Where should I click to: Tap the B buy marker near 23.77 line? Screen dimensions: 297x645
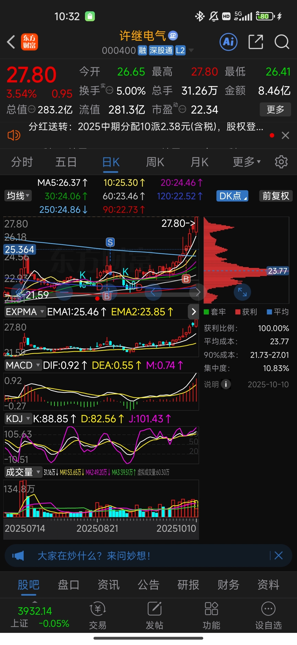(x=186, y=279)
